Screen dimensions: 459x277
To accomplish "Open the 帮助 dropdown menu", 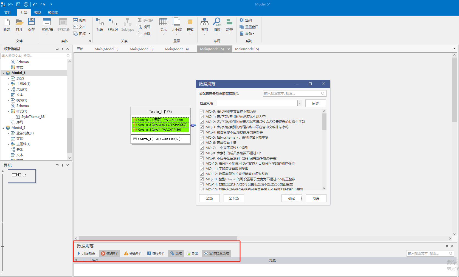I will point(247,34).
